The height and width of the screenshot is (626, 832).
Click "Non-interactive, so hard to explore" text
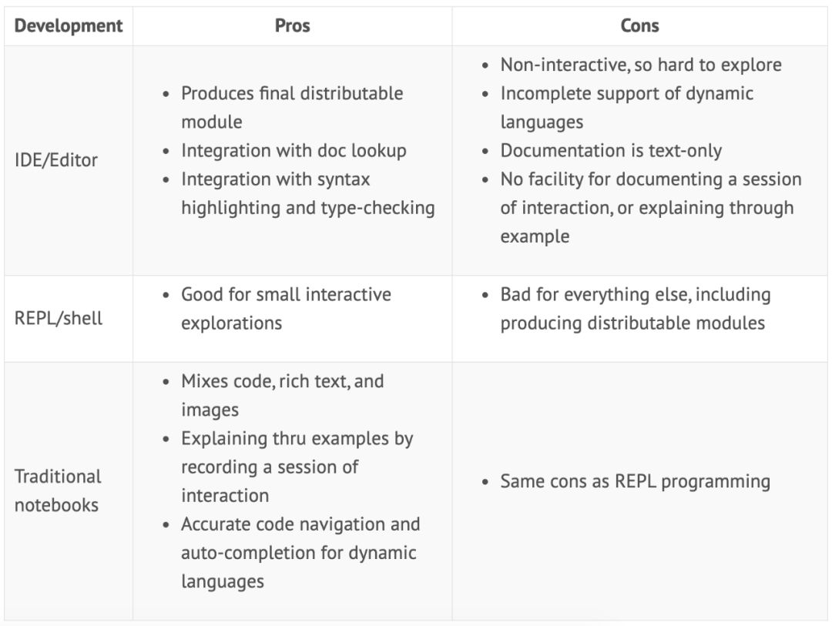[641, 65]
